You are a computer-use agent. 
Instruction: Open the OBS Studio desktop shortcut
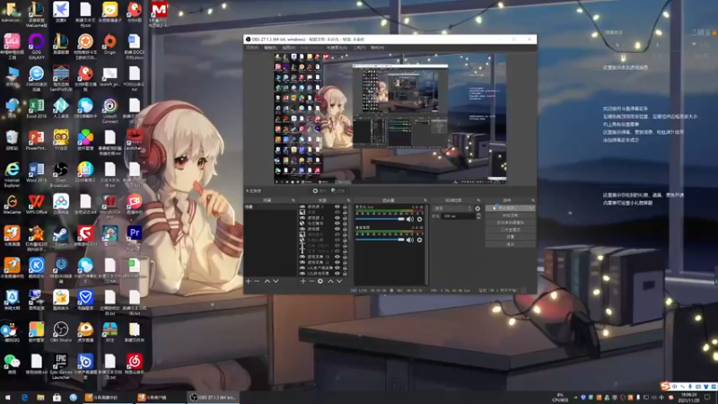60,332
